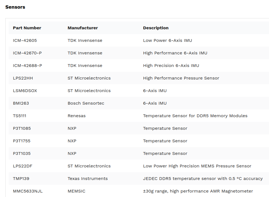The image size is (269, 197).
Task: Select the TMP139 part entry
Action: 21,179
